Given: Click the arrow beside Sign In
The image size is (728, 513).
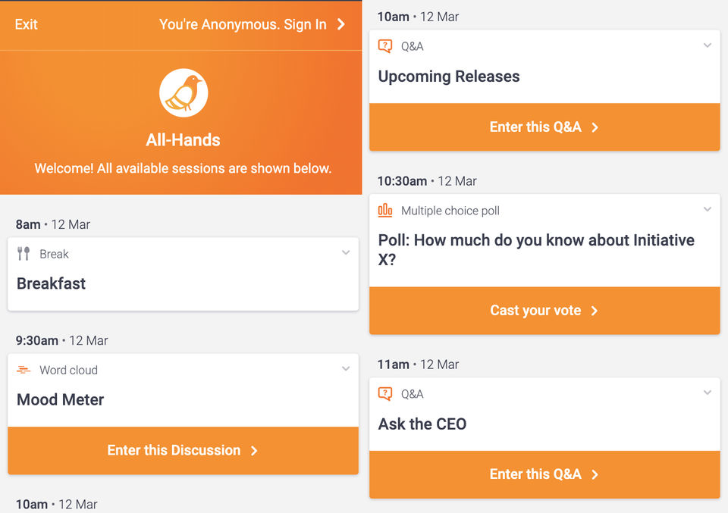Looking at the screenshot, I should pos(341,24).
